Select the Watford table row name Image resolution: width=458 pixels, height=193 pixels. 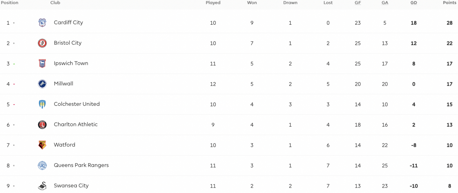(x=65, y=145)
